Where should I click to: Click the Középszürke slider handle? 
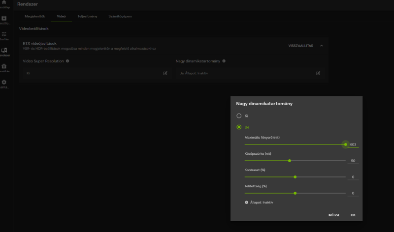tap(290, 161)
